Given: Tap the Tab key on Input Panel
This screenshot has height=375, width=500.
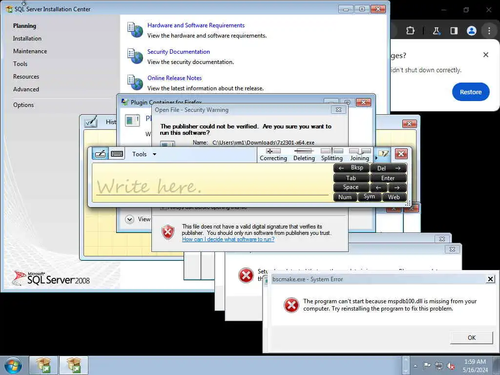Looking at the screenshot, I should (x=351, y=178).
